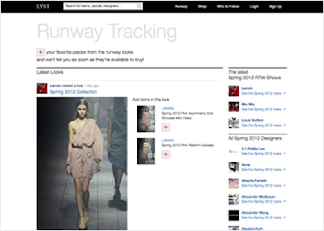Viewport: 324px width, 231px height.
Task: Open Who to Follow page
Action: pos(228,7)
